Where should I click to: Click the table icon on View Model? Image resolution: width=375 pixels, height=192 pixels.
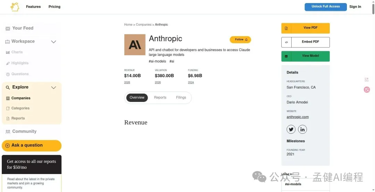[286, 56]
